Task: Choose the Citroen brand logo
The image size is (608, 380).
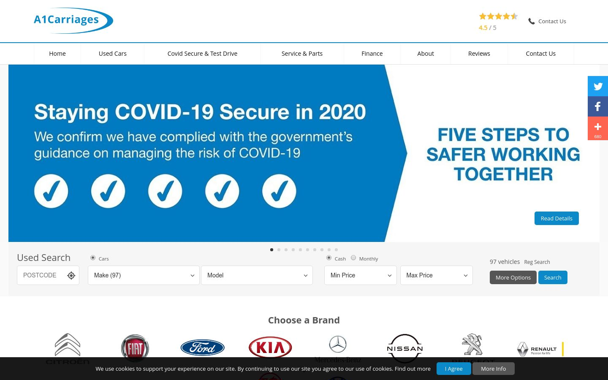Action: coord(68,349)
